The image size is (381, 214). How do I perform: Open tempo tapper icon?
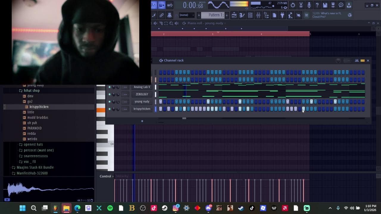tap(290, 15)
